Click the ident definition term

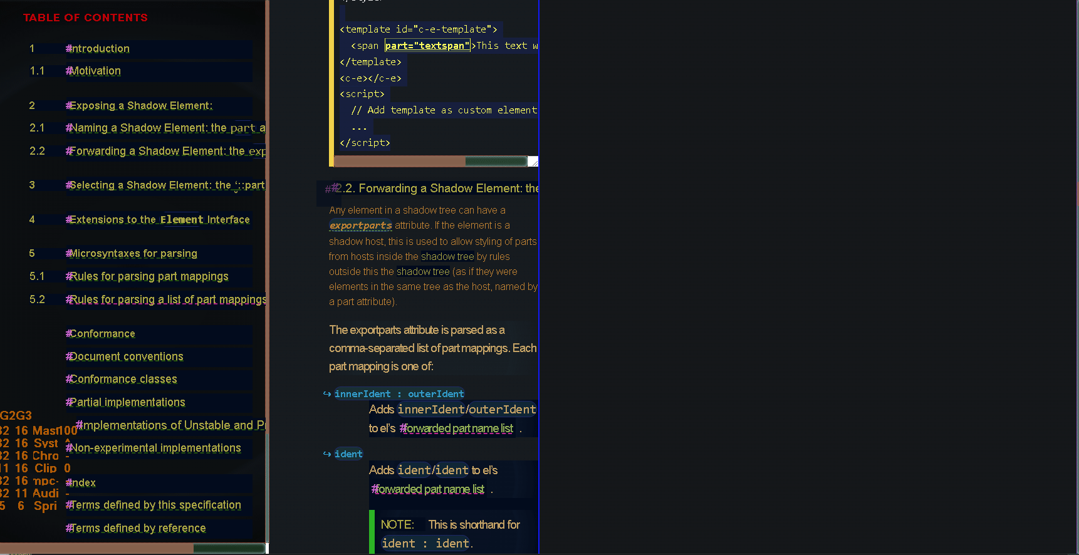tap(348, 454)
